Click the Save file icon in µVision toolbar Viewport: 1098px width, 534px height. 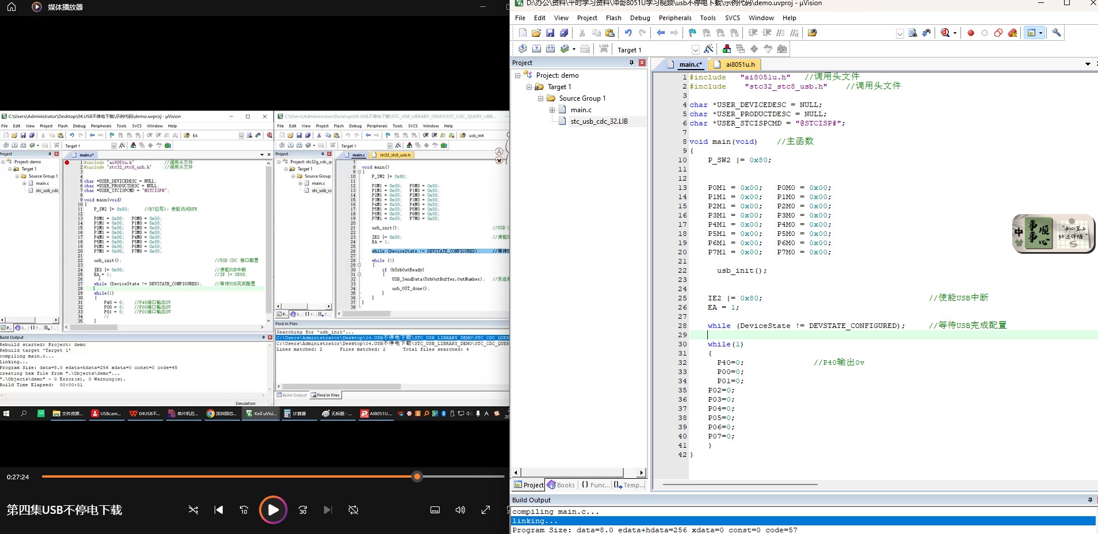point(550,33)
